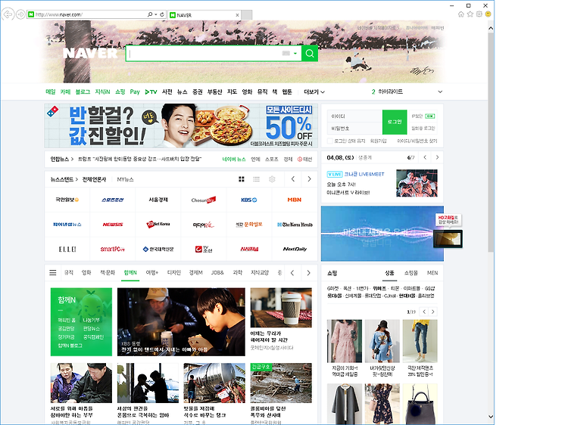Expand the 하이라이트 ranking dropdown chevron
Image resolution: width=568 pixels, height=425 pixels.
pyautogui.click(x=440, y=92)
